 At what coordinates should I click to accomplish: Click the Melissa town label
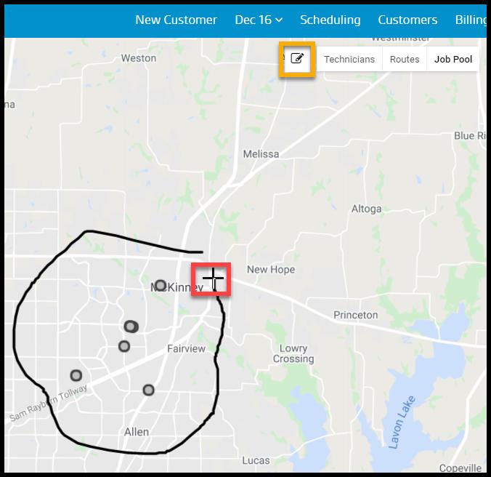click(261, 154)
